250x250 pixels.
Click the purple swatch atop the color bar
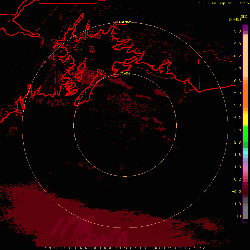click(x=245, y=28)
